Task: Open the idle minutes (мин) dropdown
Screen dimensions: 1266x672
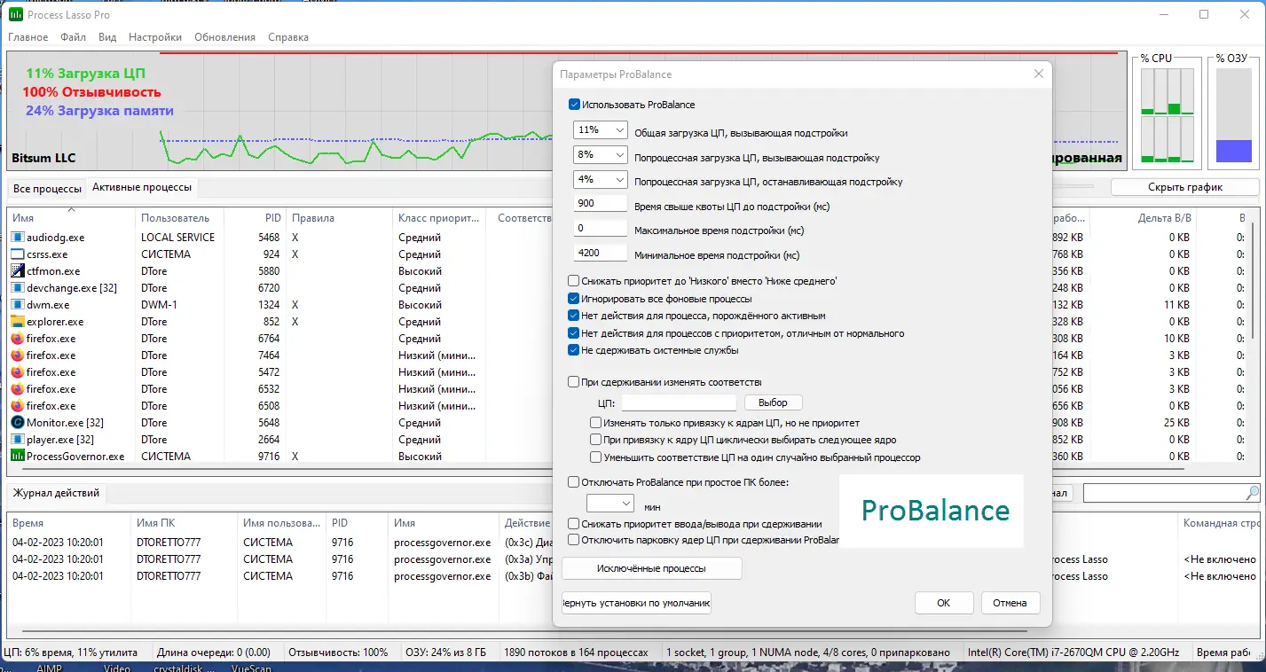Action: pos(610,503)
